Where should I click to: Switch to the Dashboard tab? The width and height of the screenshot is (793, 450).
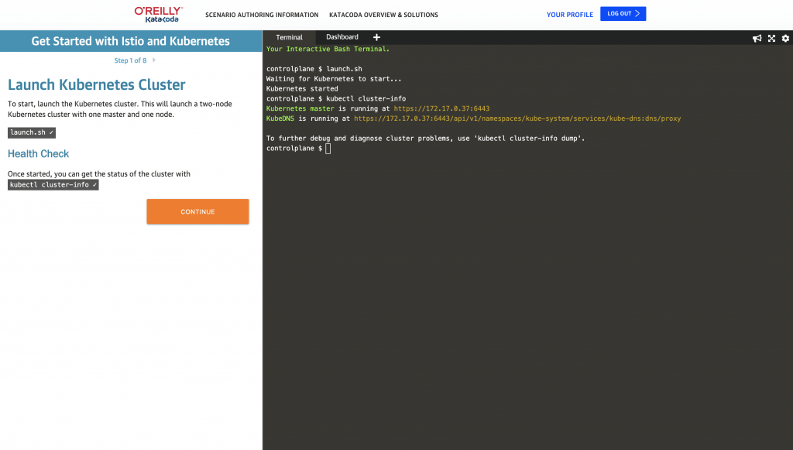pos(342,37)
